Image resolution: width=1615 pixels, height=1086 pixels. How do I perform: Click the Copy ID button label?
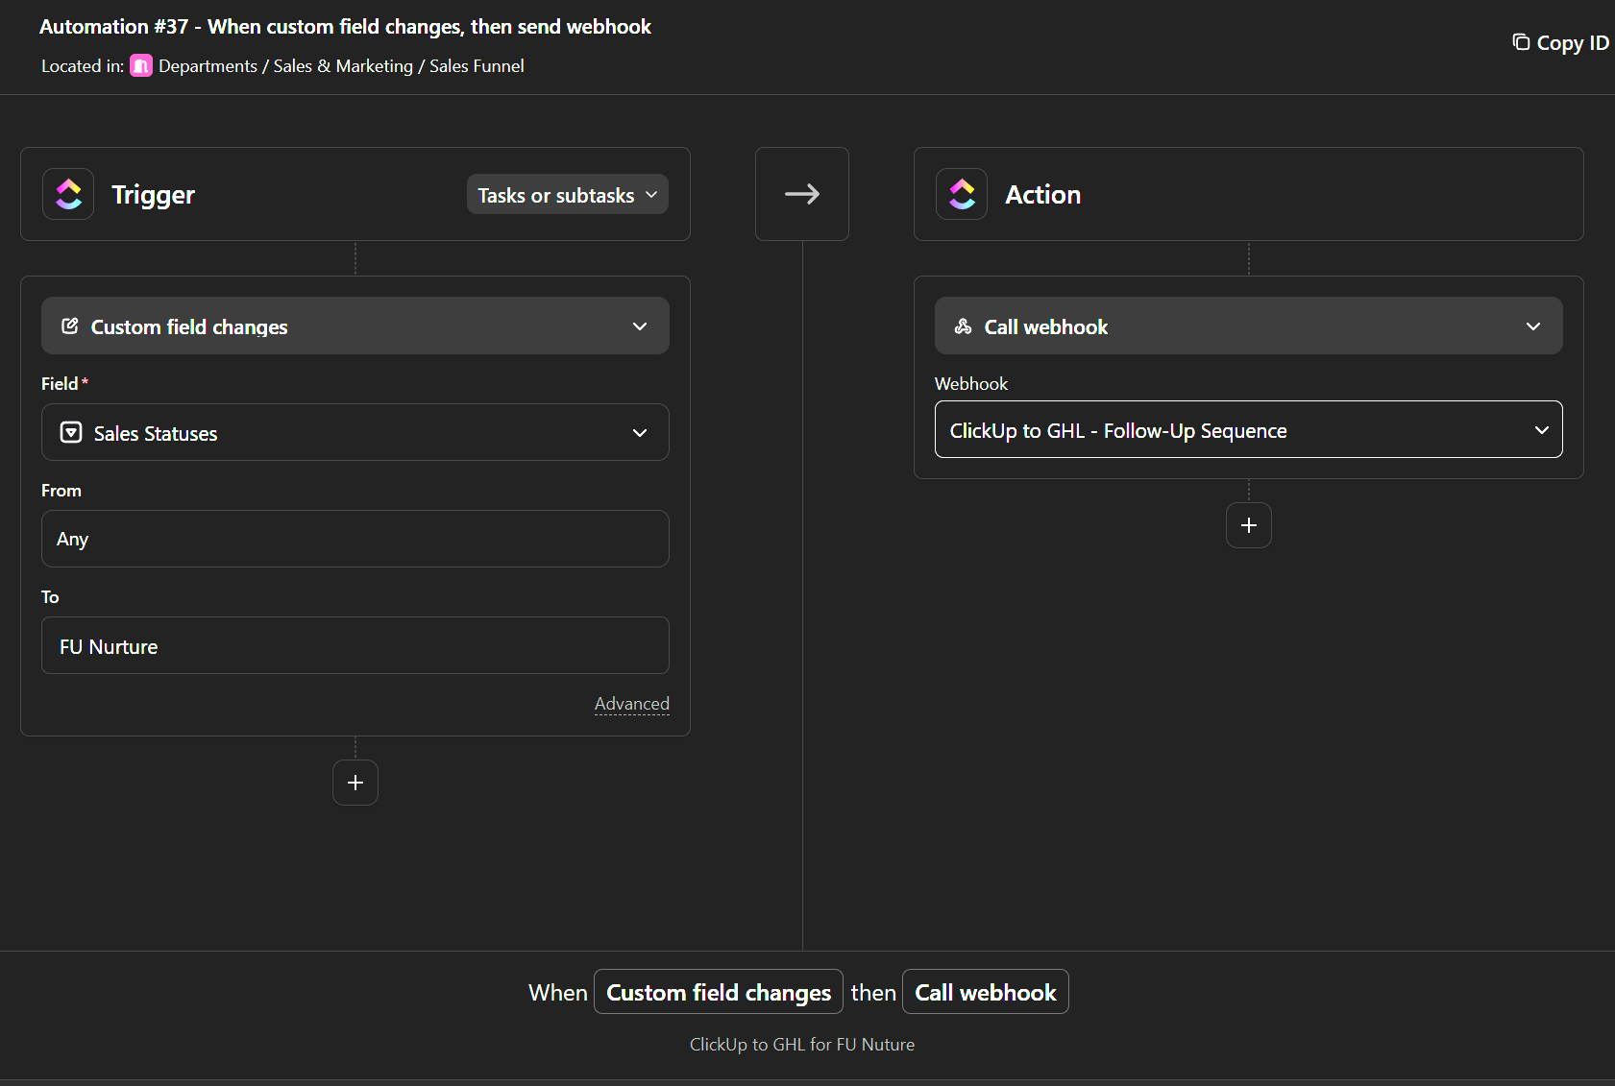click(x=1573, y=42)
